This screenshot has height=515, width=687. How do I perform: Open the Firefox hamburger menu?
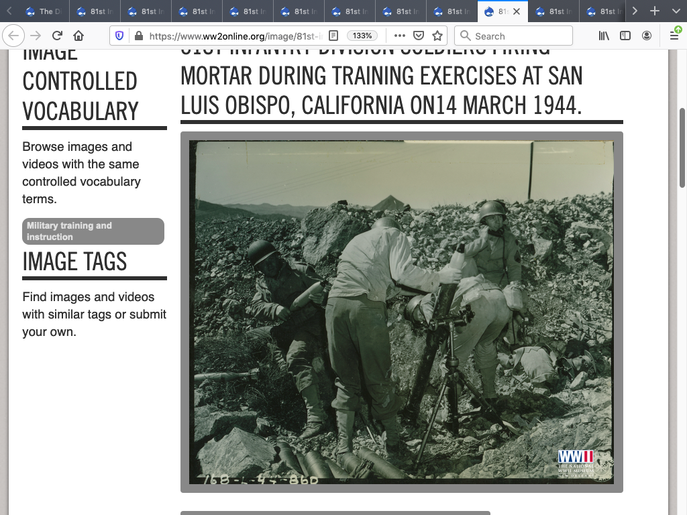click(x=674, y=36)
